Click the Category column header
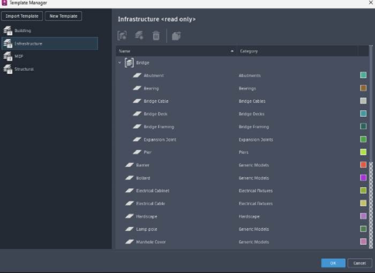Screen dimensions: 375x273 tap(297, 51)
